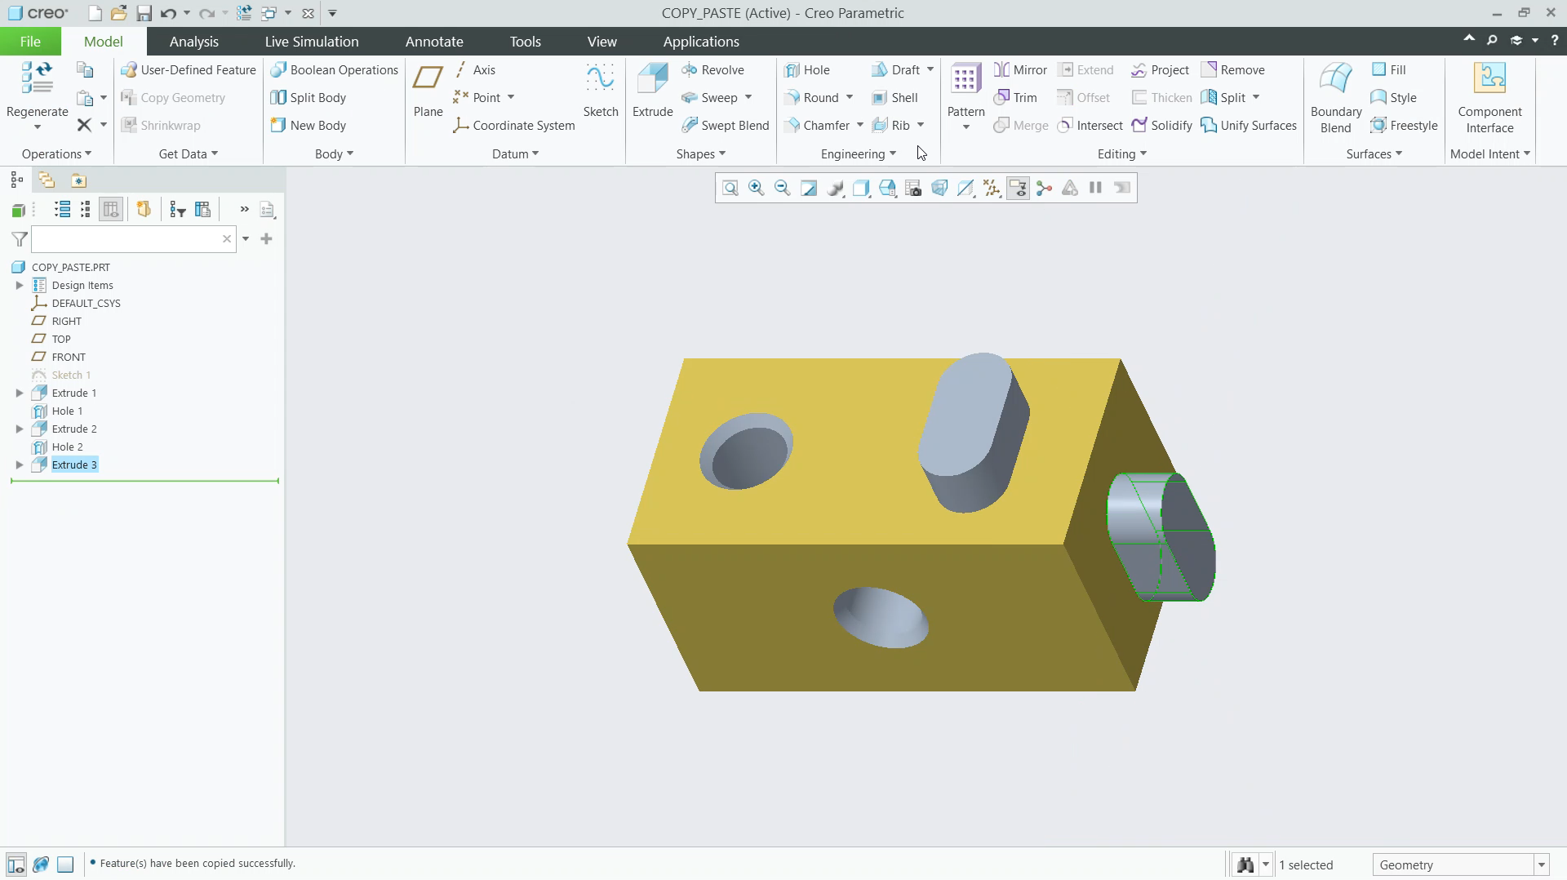Screen dimensions: 1567x880
Task: Toggle Perspective View in graphics toolbar
Action: 939,189
